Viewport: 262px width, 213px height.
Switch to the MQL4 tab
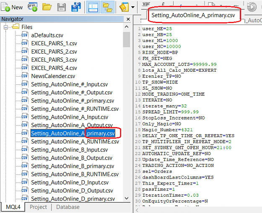pos(13,207)
